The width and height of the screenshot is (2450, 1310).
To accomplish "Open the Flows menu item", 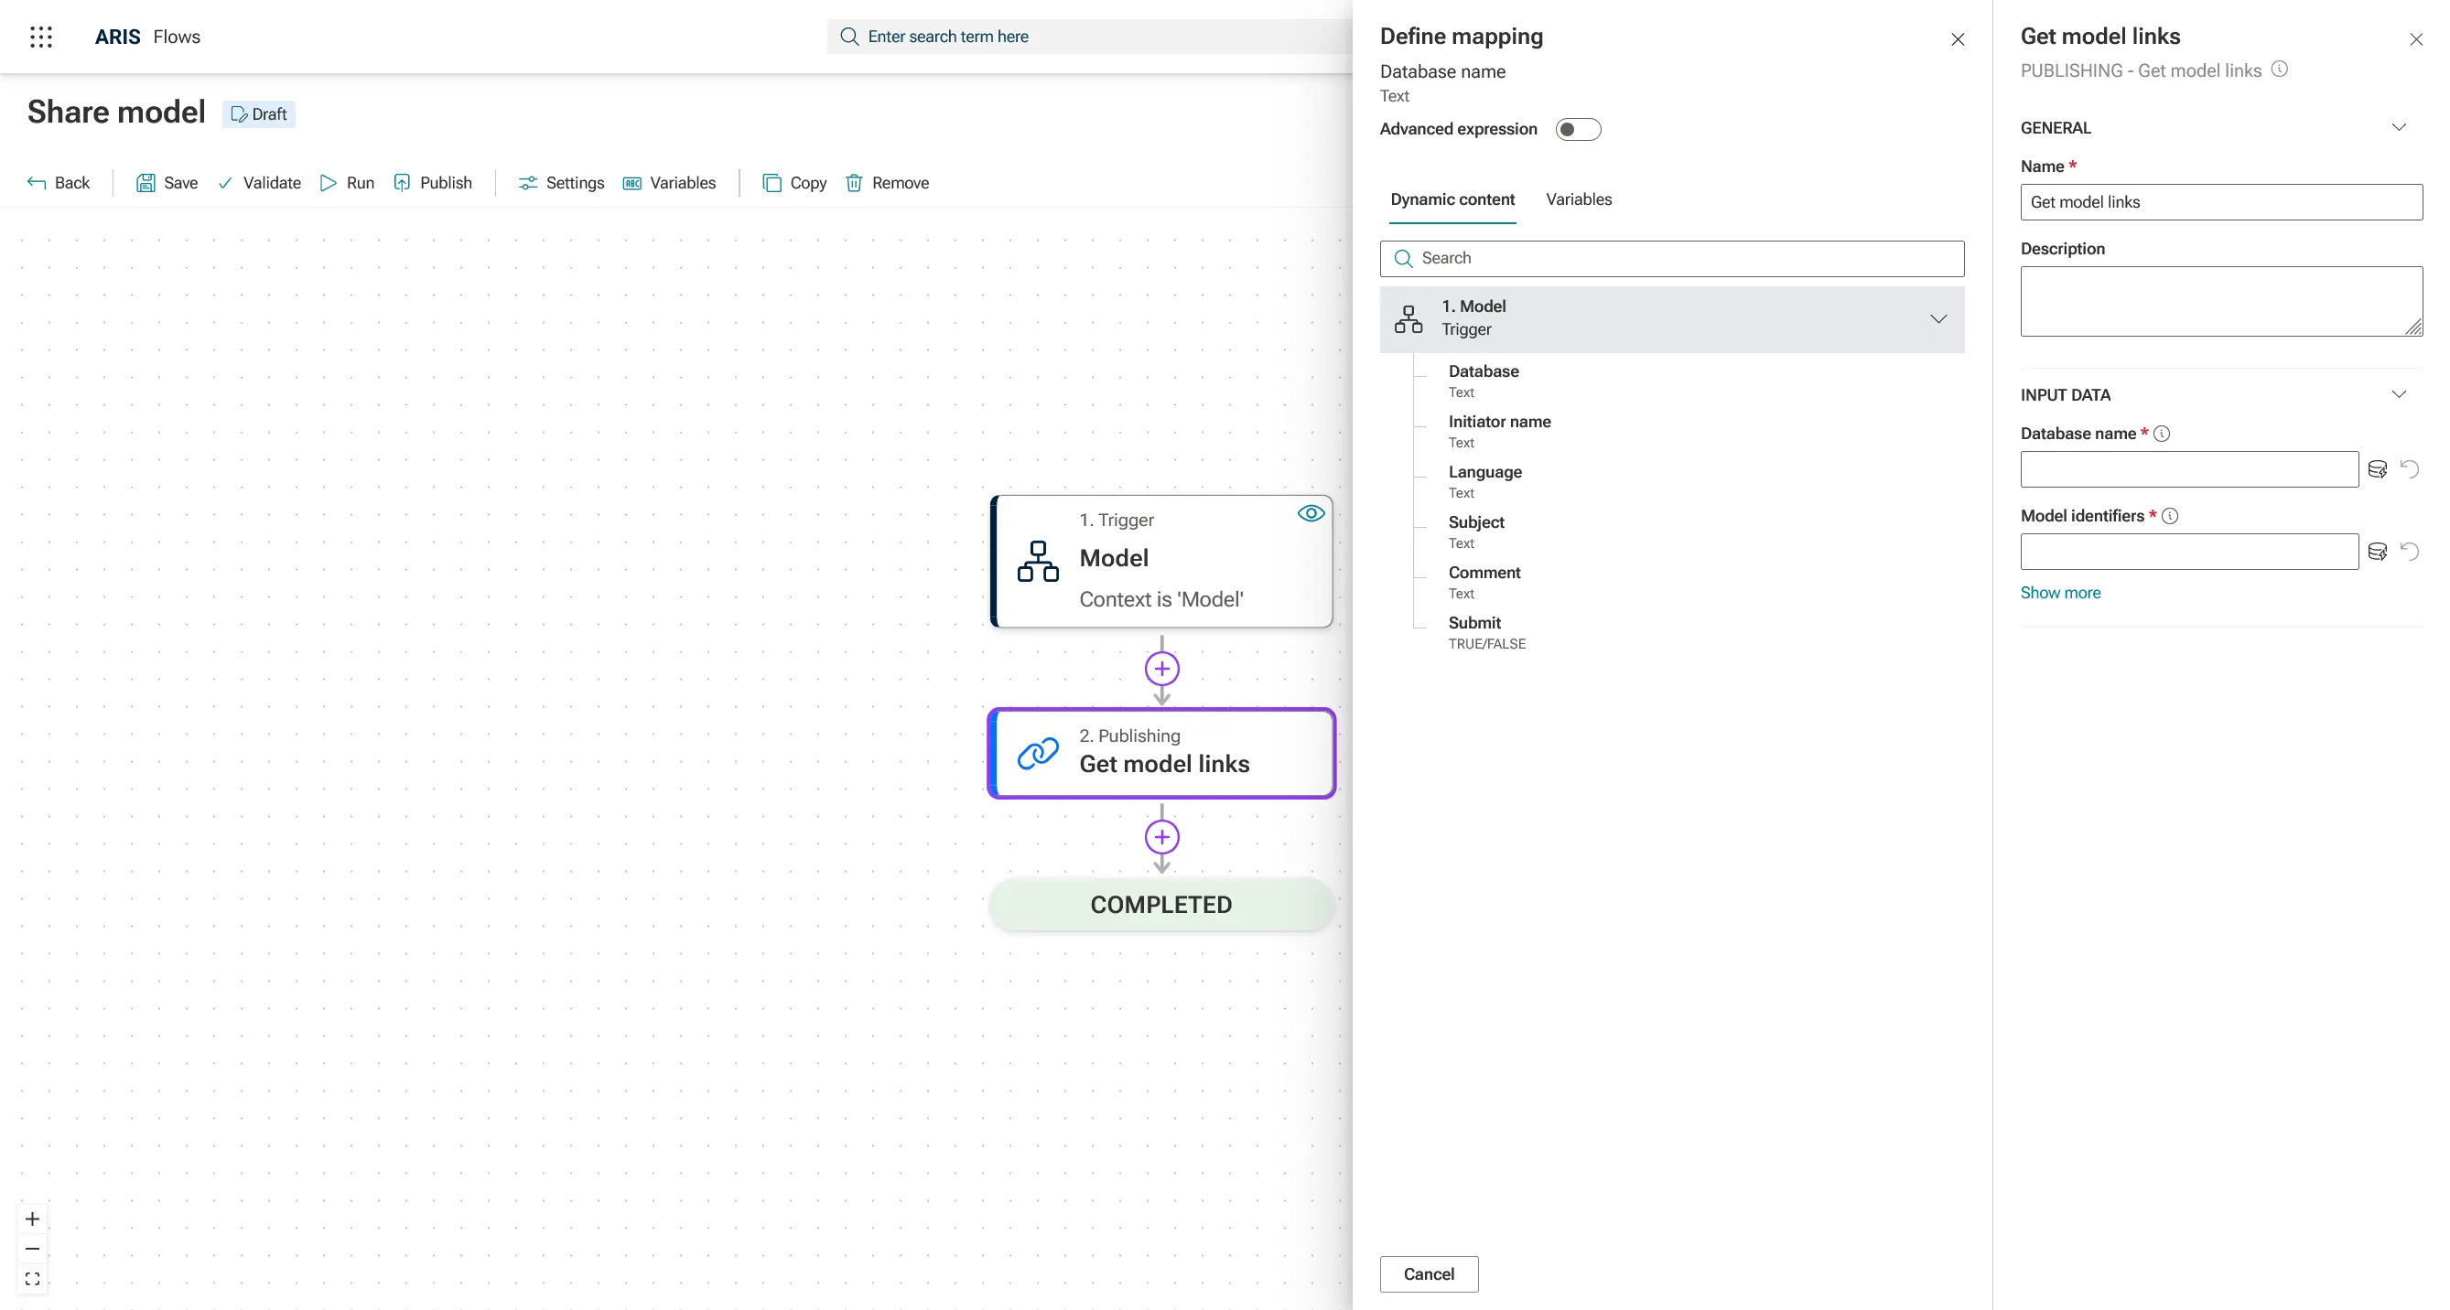I will click(x=176, y=36).
